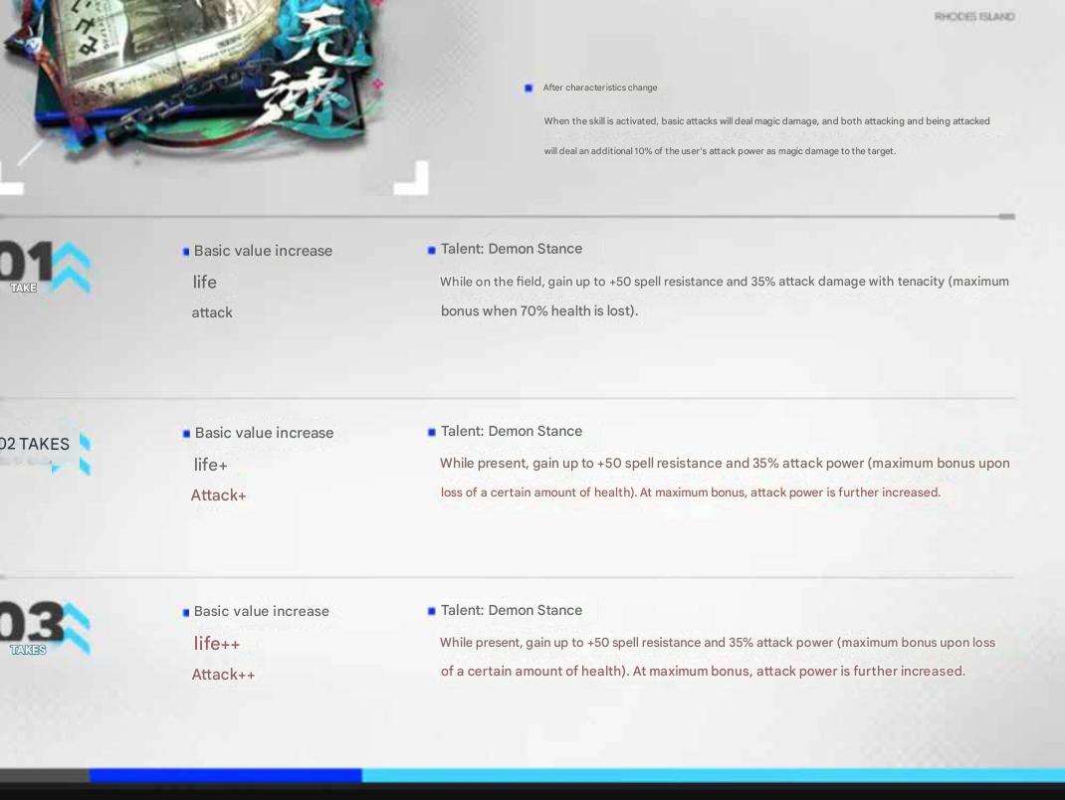Click 'Basic value increase' in 02 TAKES row
This screenshot has width=1065, height=800.
[264, 433]
